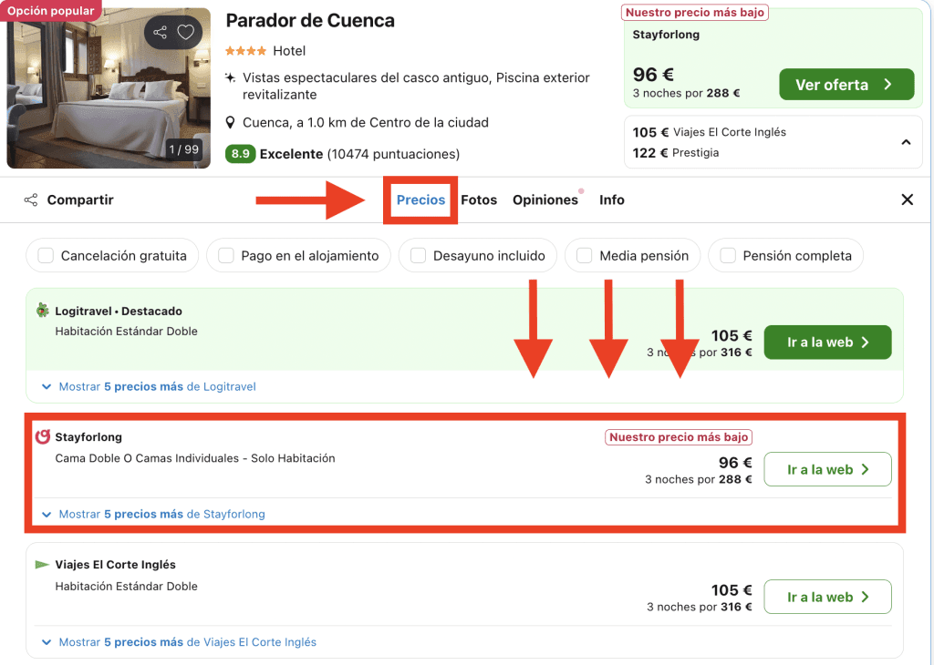Screen dimensions: 934x665
Task: Click Ir a la web for Stayforlong
Action: (827, 470)
